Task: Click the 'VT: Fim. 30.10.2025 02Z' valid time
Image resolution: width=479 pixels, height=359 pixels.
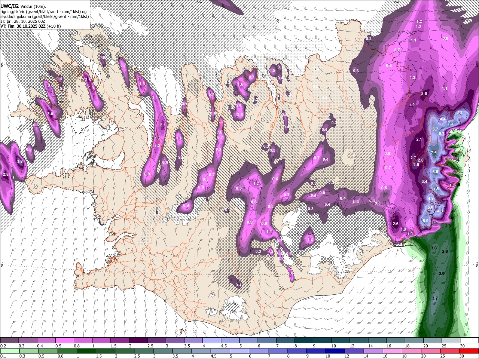Action: tap(23, 26)
